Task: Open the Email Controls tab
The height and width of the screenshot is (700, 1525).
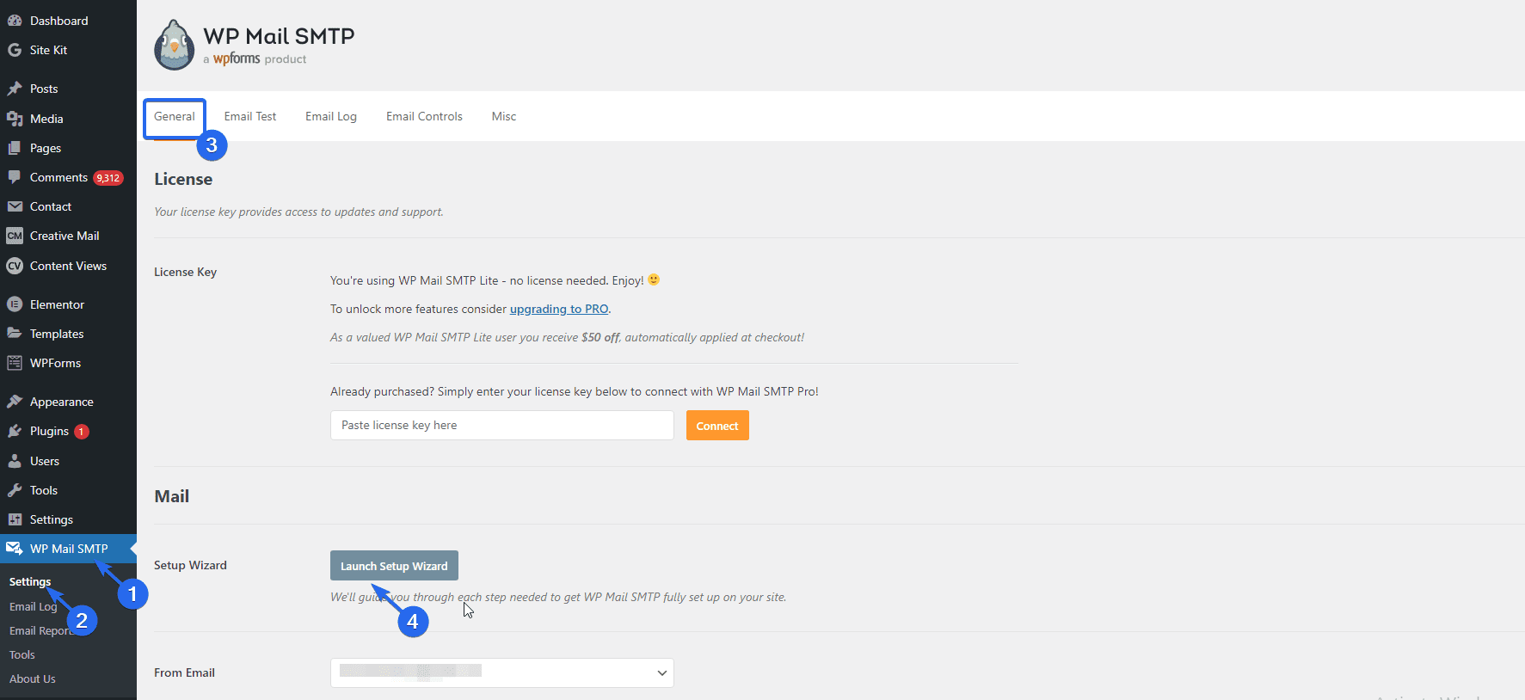Action: tap(424, 117)
